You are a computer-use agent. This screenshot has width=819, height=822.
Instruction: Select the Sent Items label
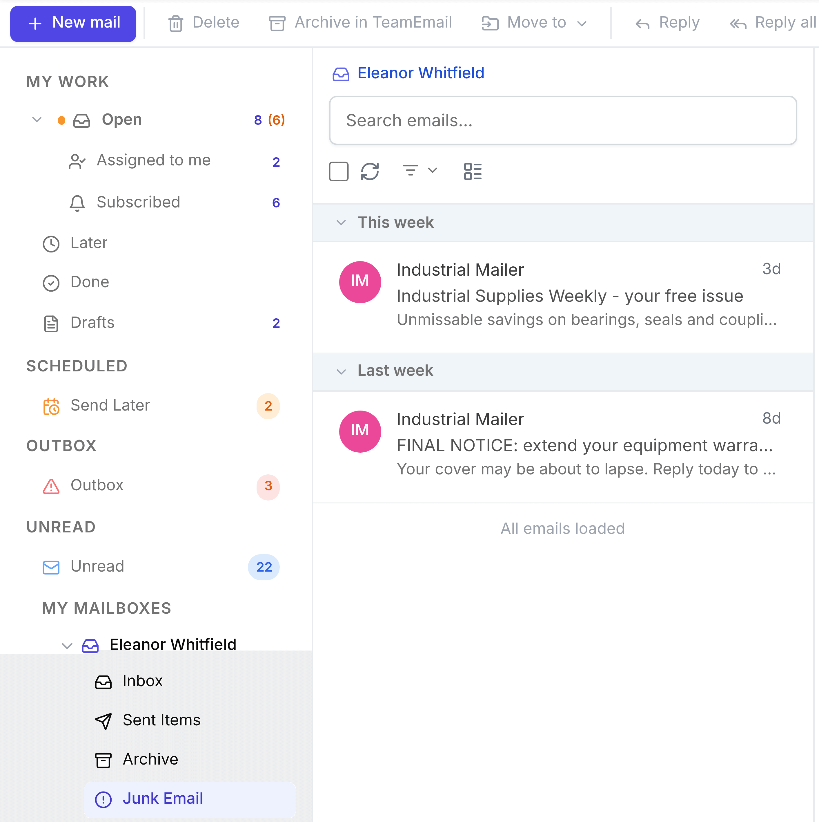coord(161,720)
